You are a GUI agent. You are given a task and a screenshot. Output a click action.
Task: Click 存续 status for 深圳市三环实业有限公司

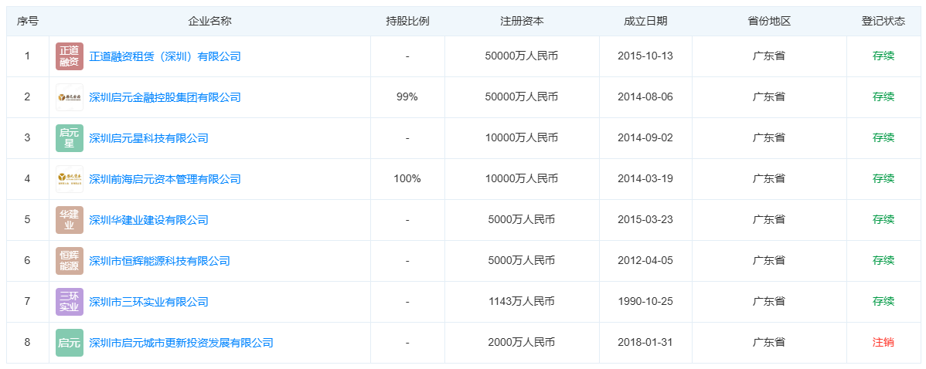[x=883, y=302]
